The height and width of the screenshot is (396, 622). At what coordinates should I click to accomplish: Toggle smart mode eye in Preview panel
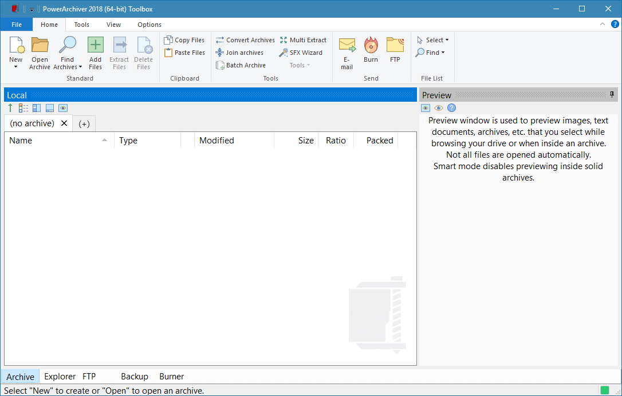point(438,108)
